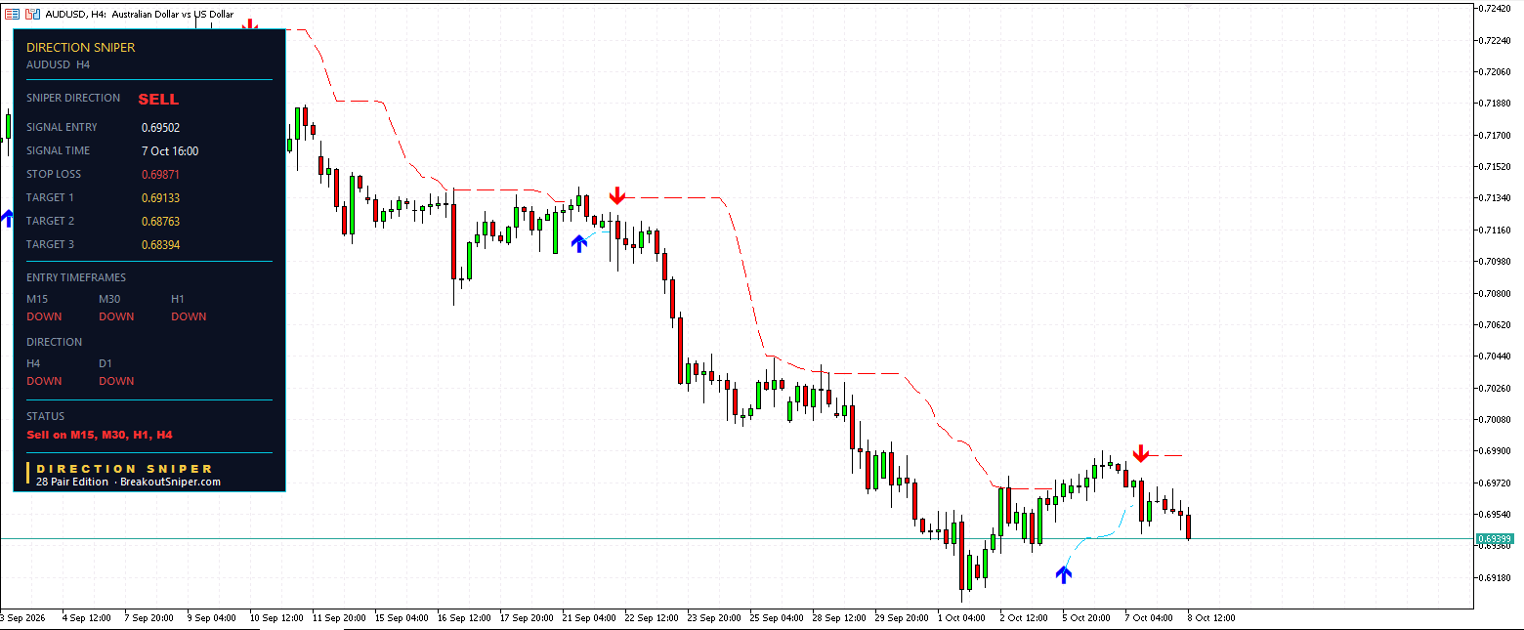
Task: Click the DIRECTION SNIPER panel heading
Action: (x=81, y=47)
